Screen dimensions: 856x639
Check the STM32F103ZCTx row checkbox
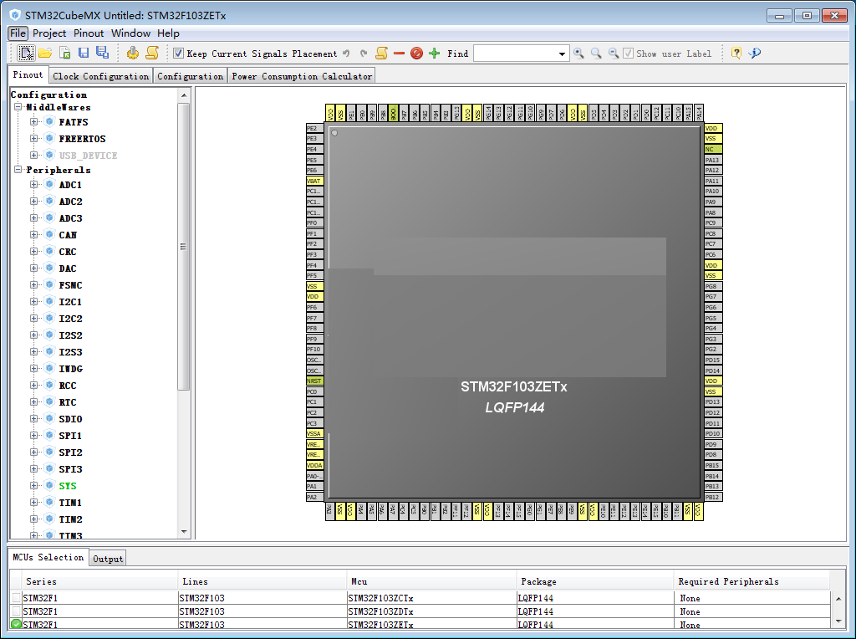[x=17, y=597]
